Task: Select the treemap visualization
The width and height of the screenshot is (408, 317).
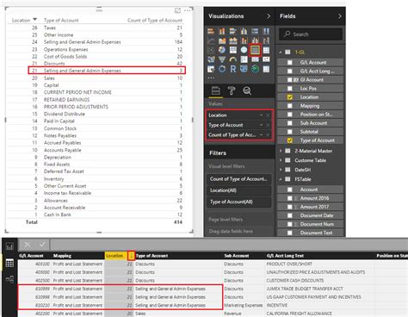Action: pyautogui.click(x=233, y=50)
